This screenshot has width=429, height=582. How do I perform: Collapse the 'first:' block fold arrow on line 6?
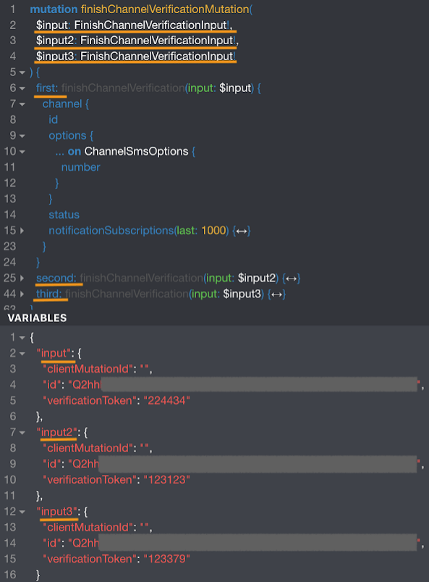(x=22, y=88)
